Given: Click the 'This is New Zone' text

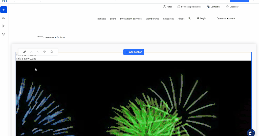Looking at the screenshot, I should pyautogui.click(x=26, y=59).
